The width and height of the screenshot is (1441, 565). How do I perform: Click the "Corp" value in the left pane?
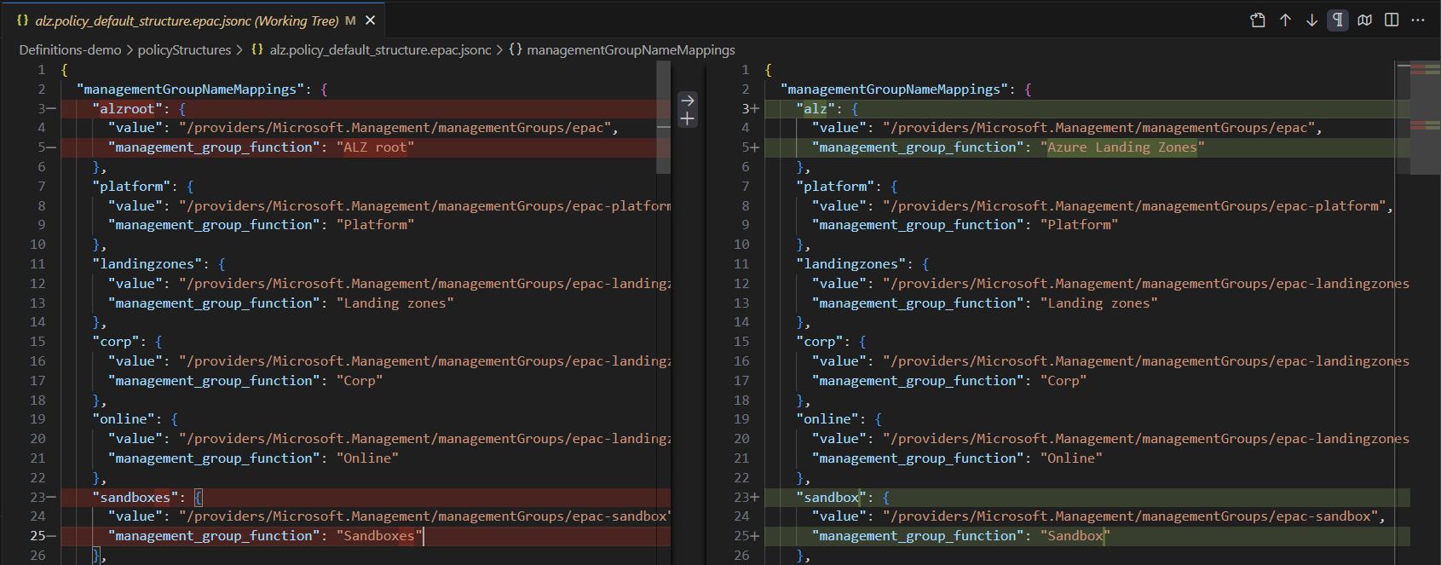point(360,380)
